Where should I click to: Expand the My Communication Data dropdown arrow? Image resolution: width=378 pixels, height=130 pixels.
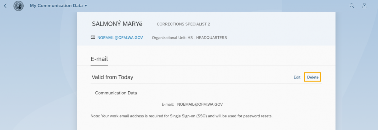pos(86,6)
